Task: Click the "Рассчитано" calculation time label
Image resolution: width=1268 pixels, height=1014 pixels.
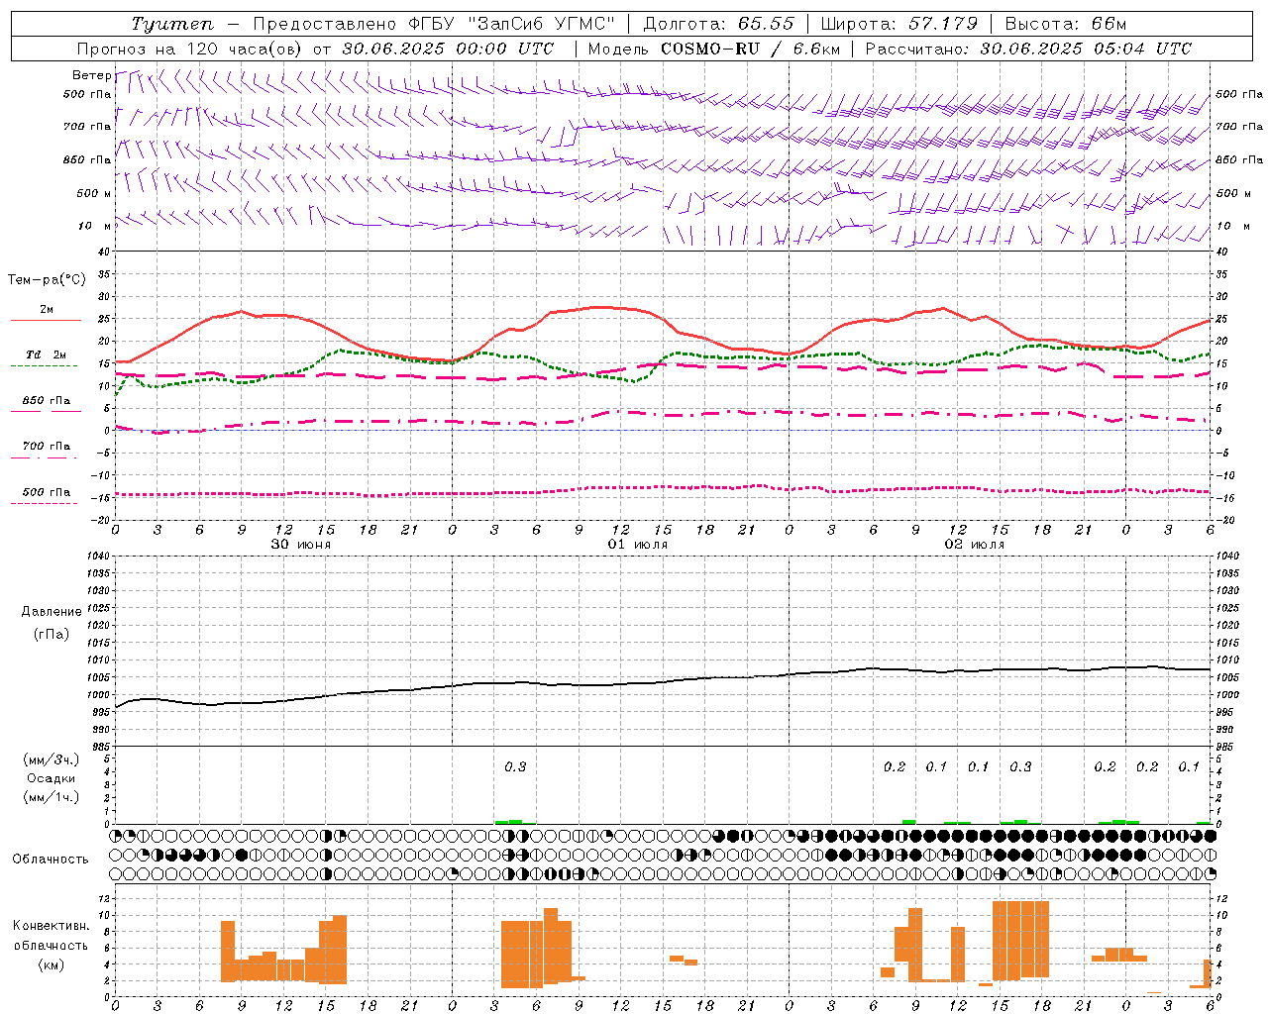Action: (x=916, y=49)
